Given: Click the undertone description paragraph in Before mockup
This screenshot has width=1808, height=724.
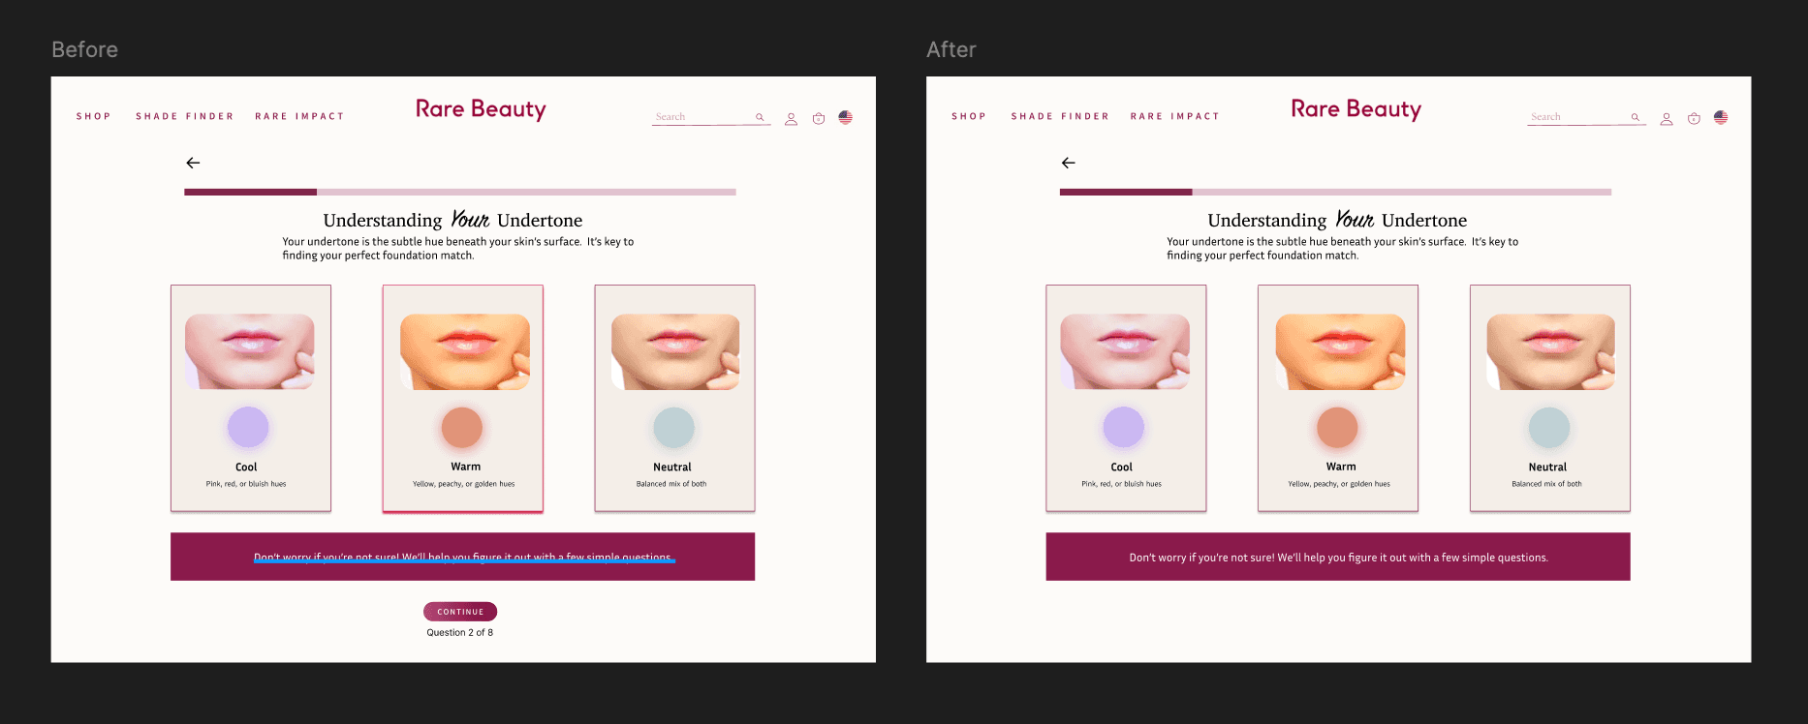Looking at the screenshot, I should point(458,249).
